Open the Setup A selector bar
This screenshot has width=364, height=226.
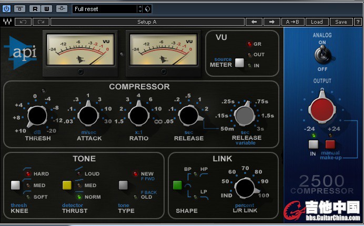click(x=147, y=22)
